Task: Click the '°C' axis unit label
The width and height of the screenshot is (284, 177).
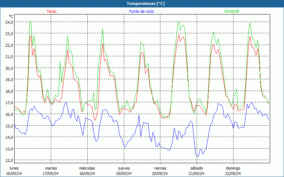Action: tap(11, 16)
